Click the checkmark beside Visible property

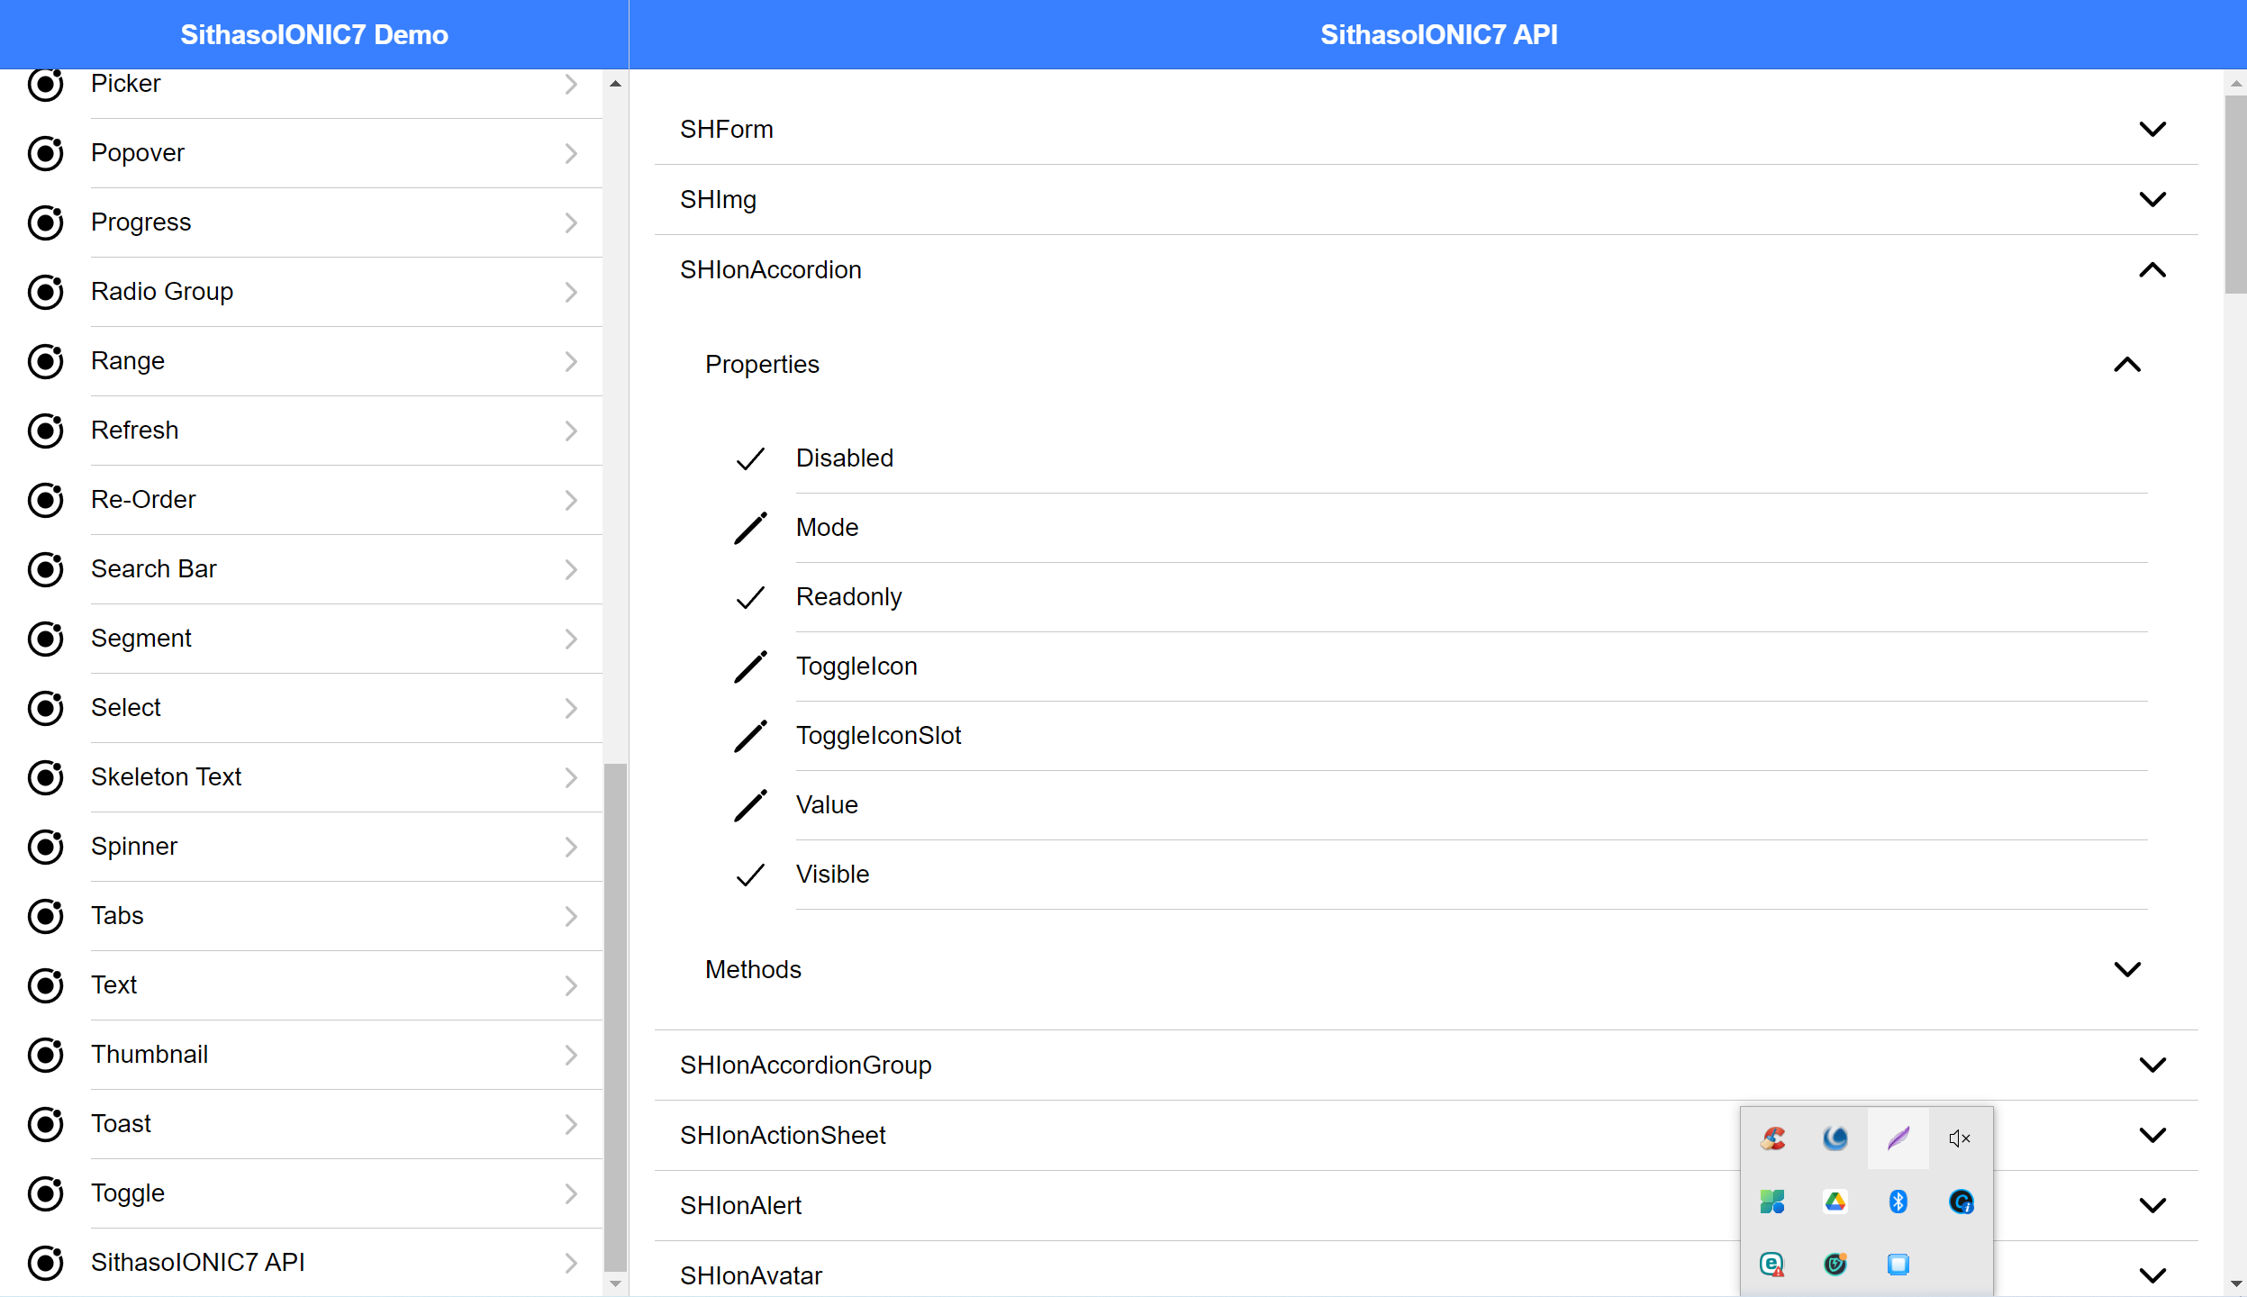point(750,875)
